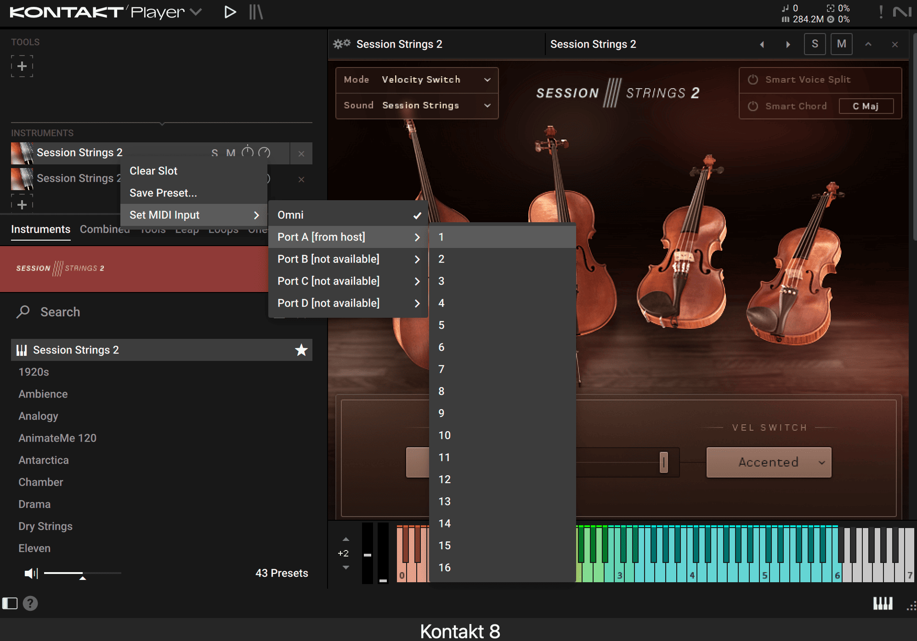Toggle the sidebar panel icon at bottom left
This screenshot has height=641, width=917.
tap(10, 603)
